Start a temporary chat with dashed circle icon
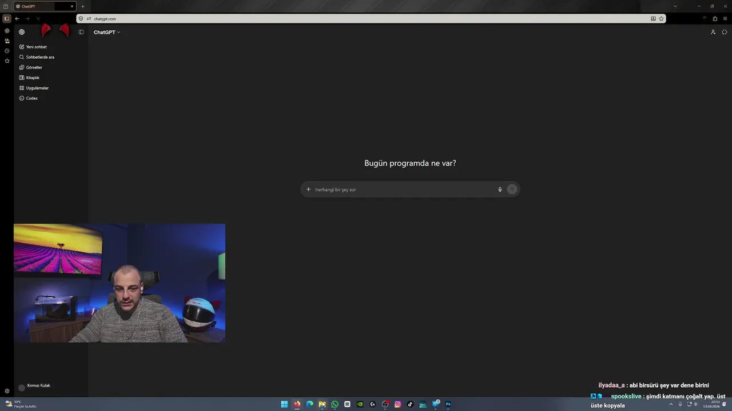Screen dimensions: 732x411 (x=725, y=32)
